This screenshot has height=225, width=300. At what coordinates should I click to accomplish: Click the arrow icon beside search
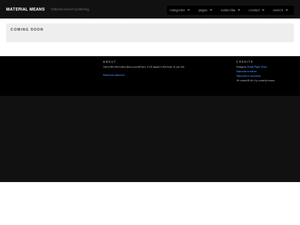click(287, 10)
